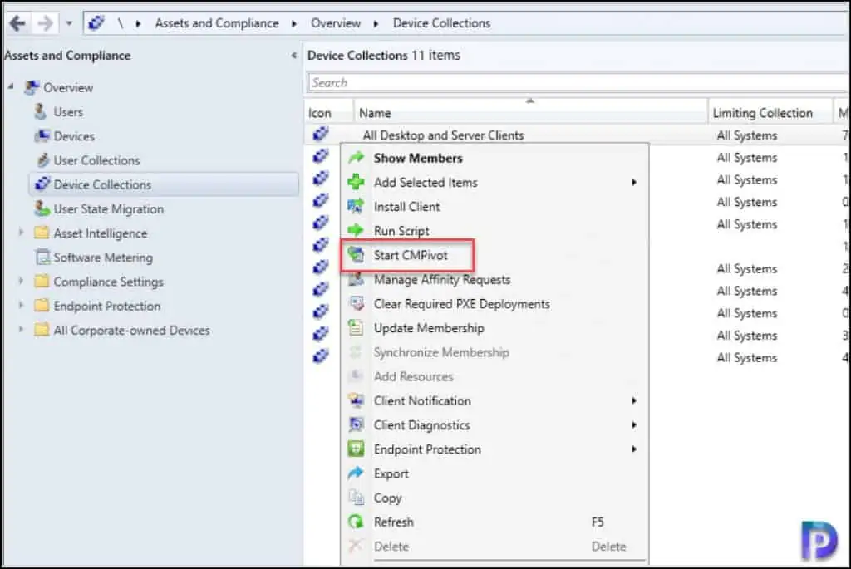Expand All Corporate-owned Devices folder
This screenshot has height=569, width=851.
(x=21, y=330)
